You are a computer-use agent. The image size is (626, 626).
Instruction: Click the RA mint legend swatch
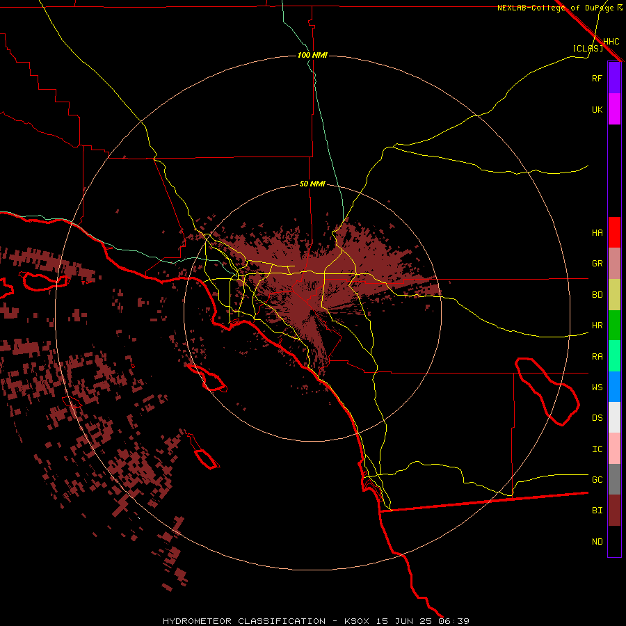pos(614,356)
